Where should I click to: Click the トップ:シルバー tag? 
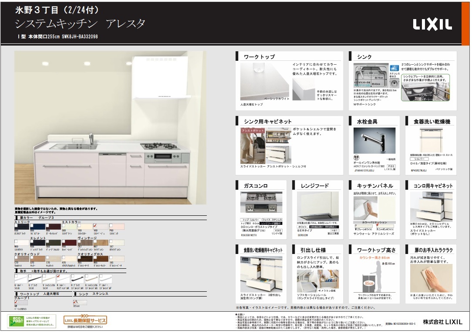coord(250,220)
